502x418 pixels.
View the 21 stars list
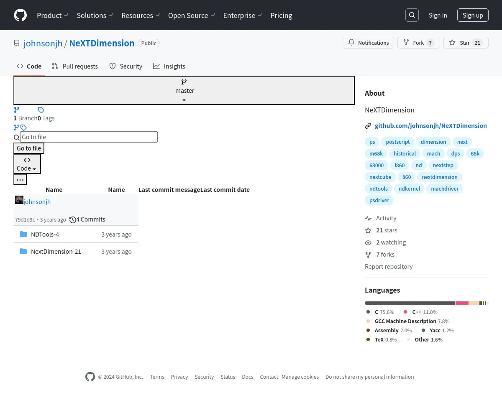pyautogui.click(x=381, y=230)
